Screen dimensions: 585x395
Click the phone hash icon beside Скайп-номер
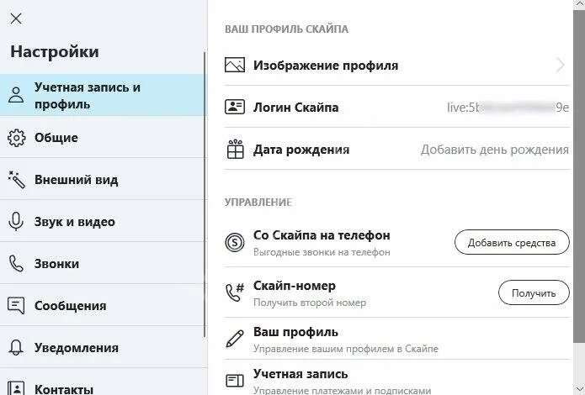(x=235, y=292)
